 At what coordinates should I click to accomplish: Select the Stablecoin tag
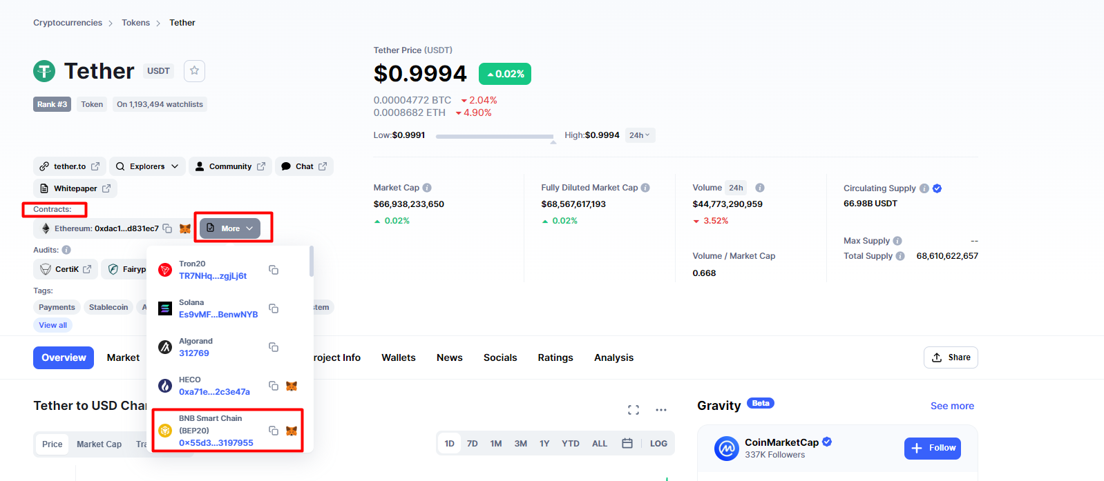coord(108,307)
